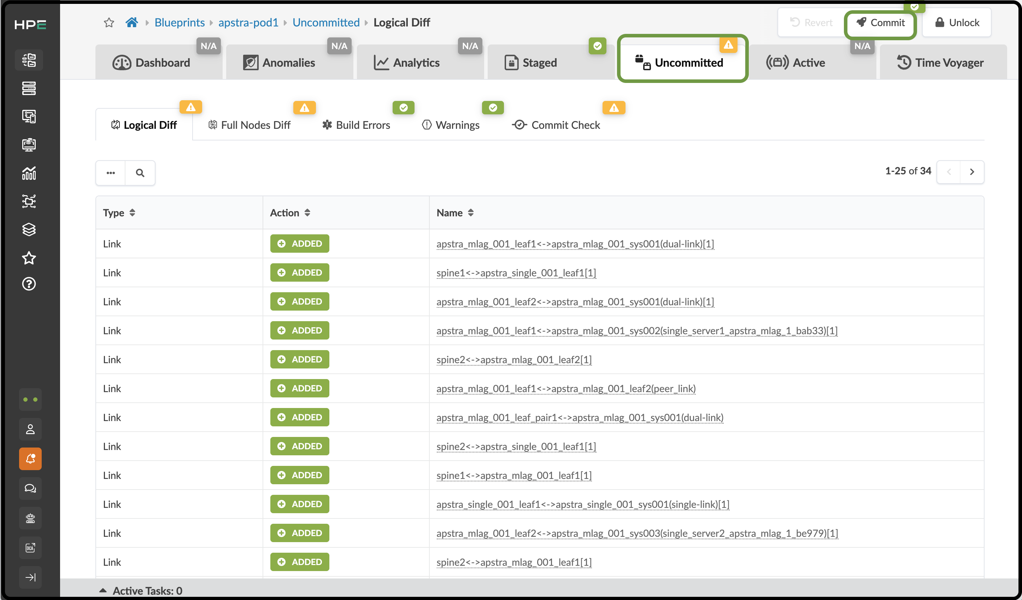
Task: Switch to the Time Voyager tab
Action: (940, 62)
